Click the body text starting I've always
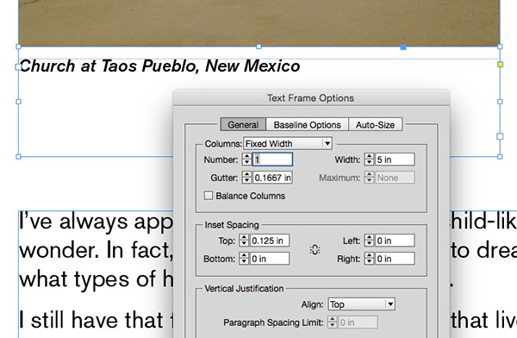This screenshot has width=517, height=338. point(96,222)
